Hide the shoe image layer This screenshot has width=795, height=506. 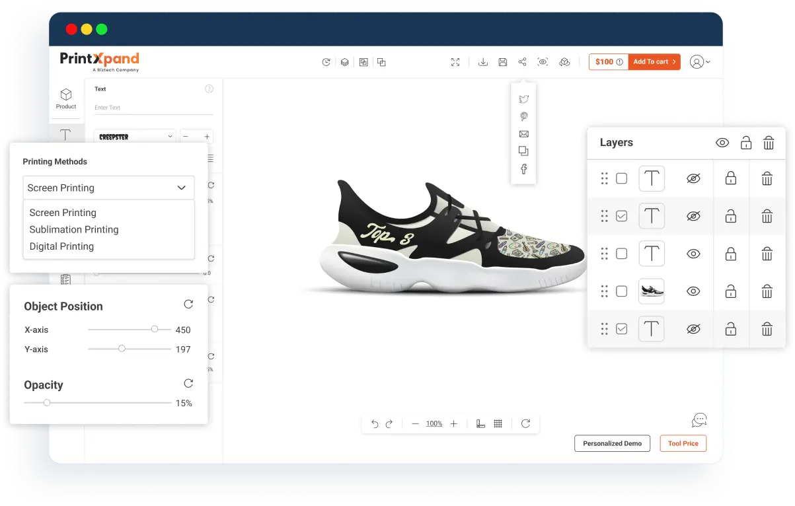693,291
